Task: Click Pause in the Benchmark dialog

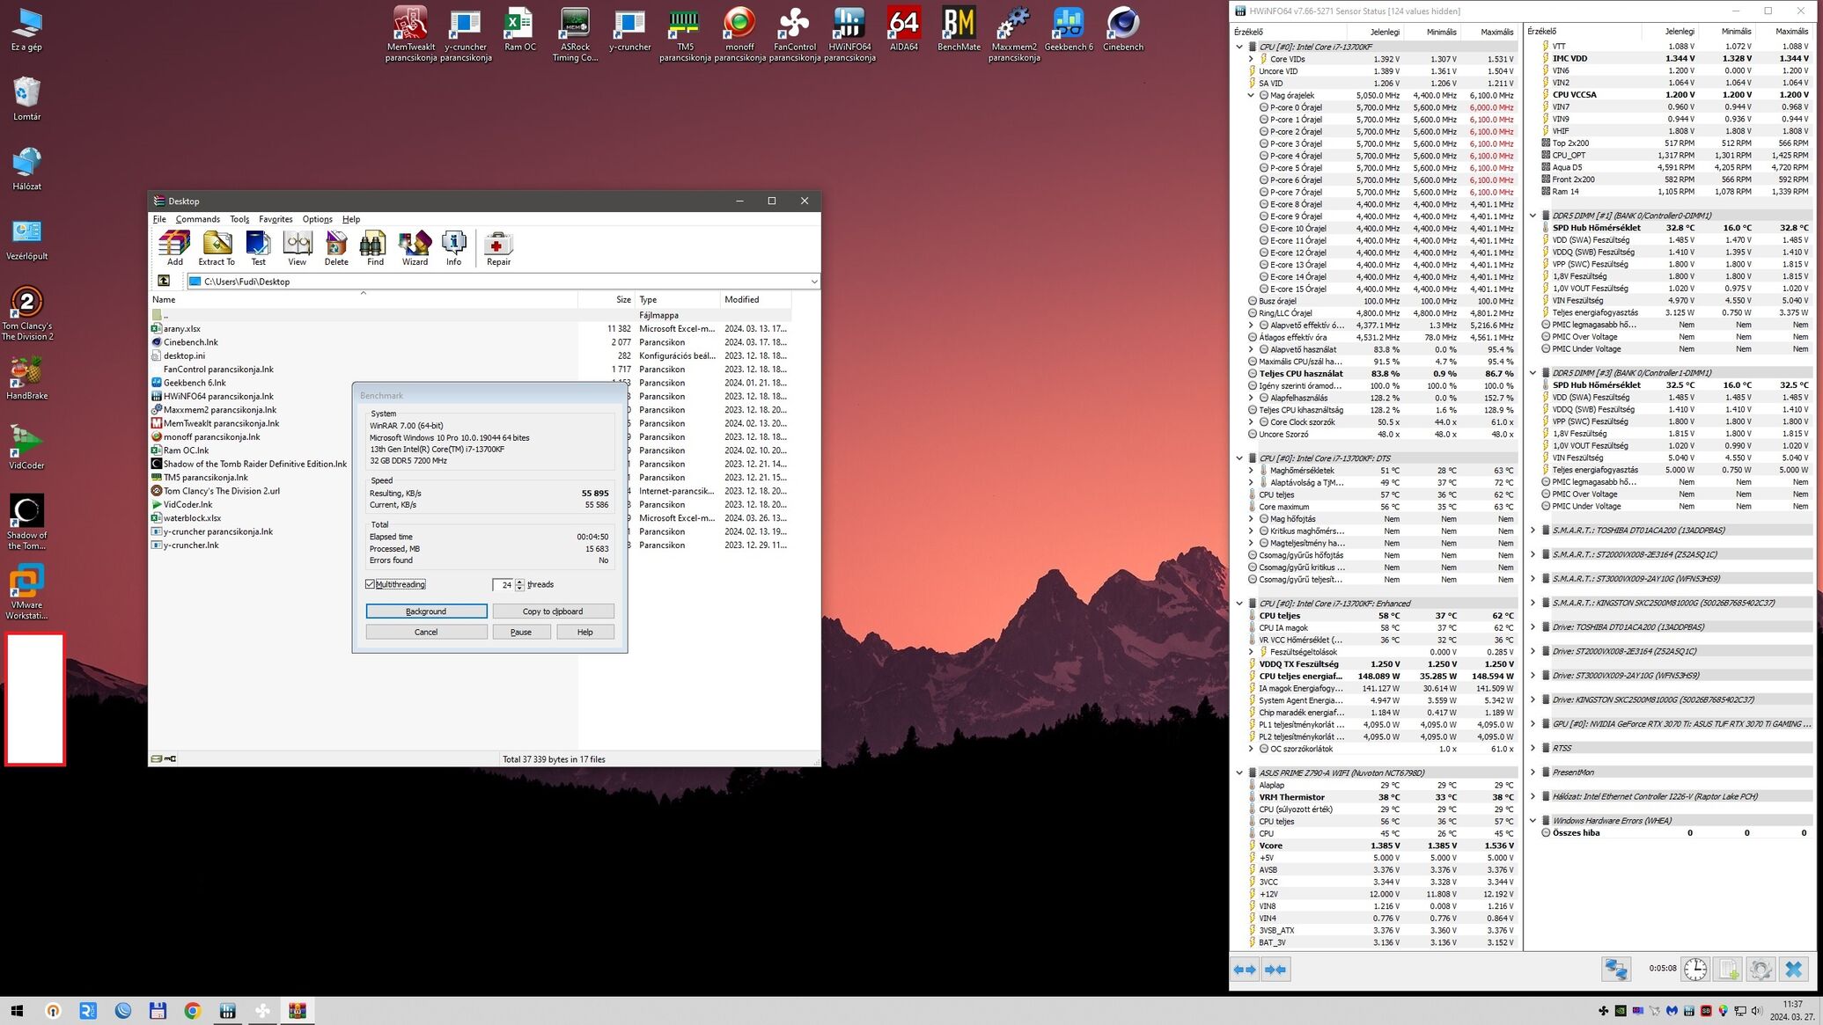Action: [x=521, y=632]
